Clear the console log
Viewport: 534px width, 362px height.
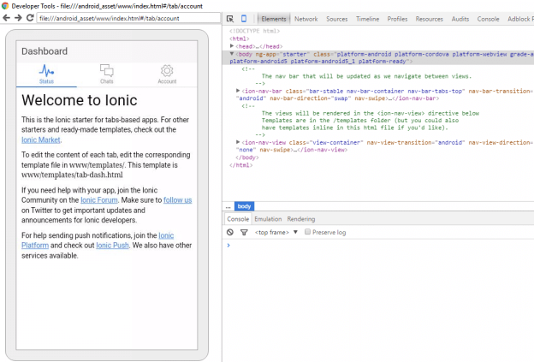(230, 232)
